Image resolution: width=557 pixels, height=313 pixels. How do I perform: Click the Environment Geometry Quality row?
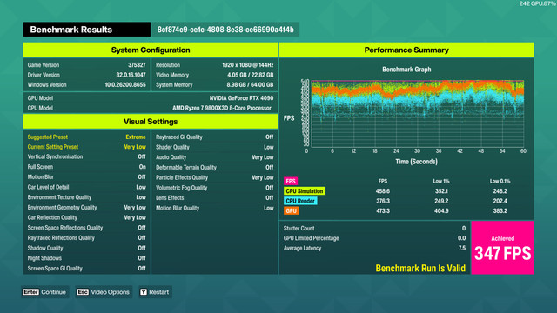87,208
